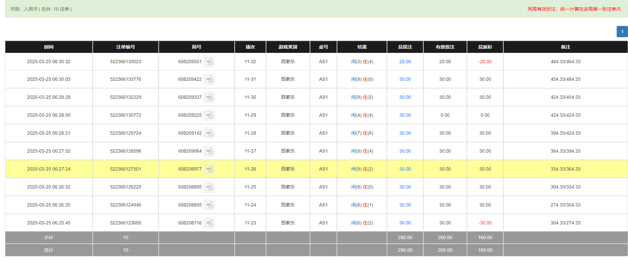Open total bet 30.00 link for round 11-31
The height and width of the screenshot is (262, 628).
tap(405, 79)
